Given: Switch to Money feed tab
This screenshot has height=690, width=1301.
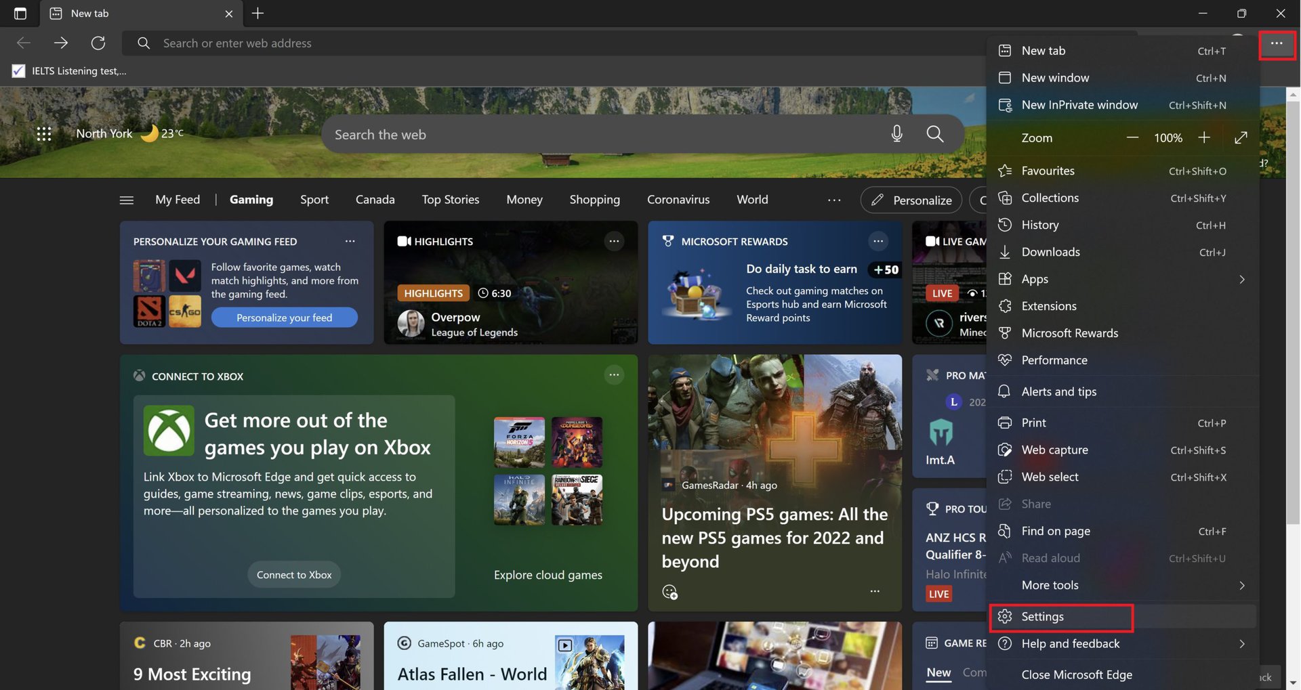Looking at the screenshot, I should coord(524,200).
